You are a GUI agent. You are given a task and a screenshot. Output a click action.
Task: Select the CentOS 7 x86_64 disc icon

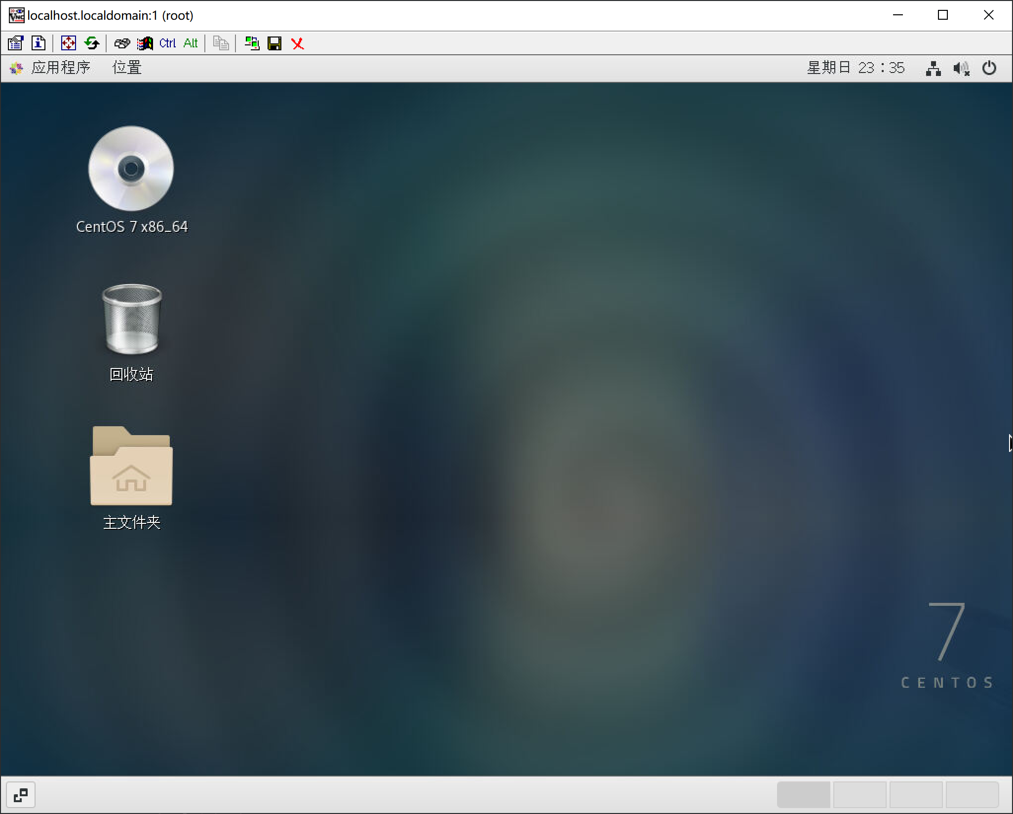point(131,168)
